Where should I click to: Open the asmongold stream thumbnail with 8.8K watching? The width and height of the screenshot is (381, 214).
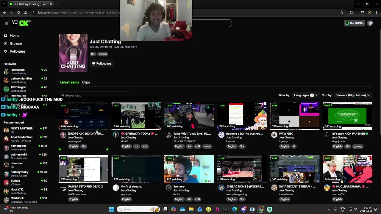click(83, 116)
